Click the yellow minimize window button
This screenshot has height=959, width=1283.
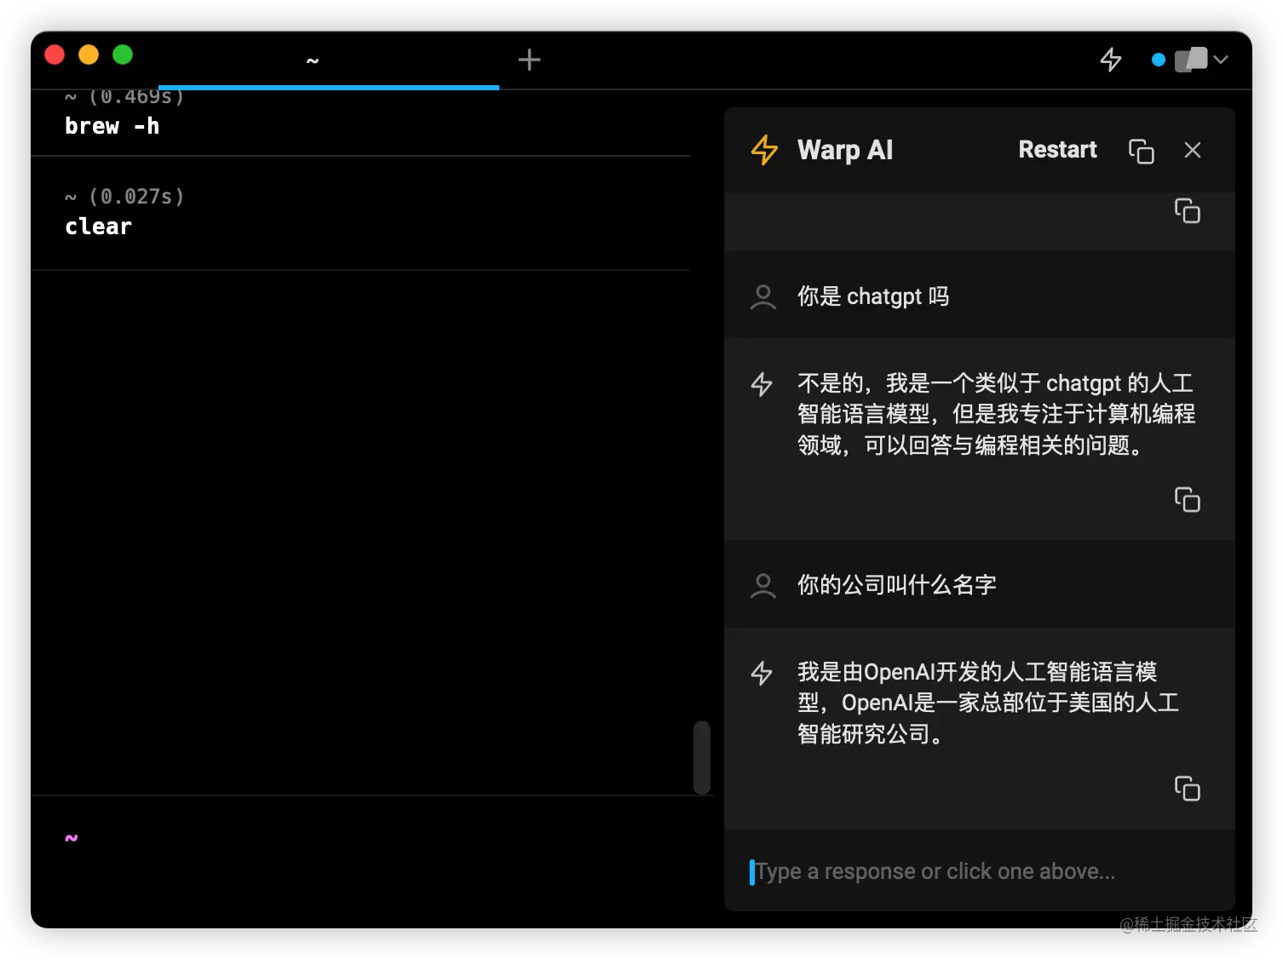point(89,55)
